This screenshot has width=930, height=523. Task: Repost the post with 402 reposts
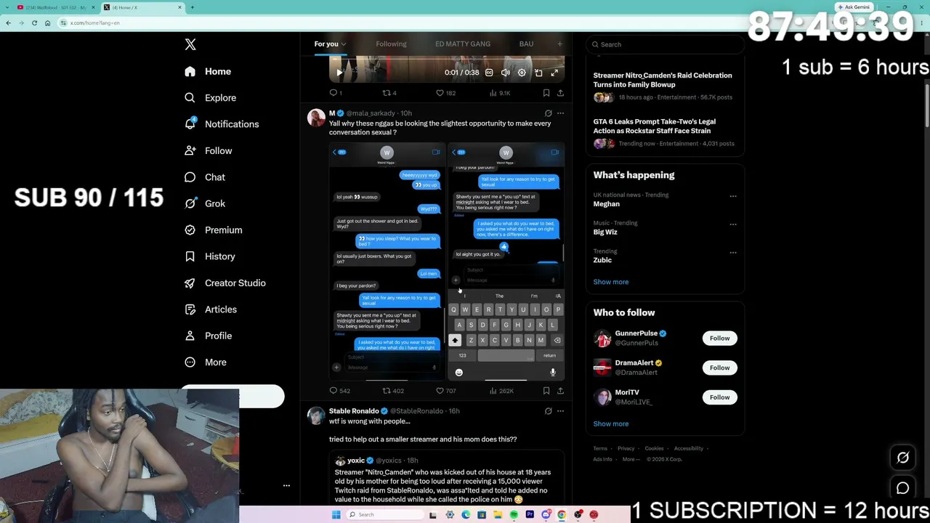(393, 391)
